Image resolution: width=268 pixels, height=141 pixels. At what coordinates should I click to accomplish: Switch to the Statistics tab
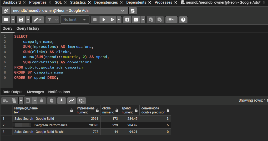78,2
